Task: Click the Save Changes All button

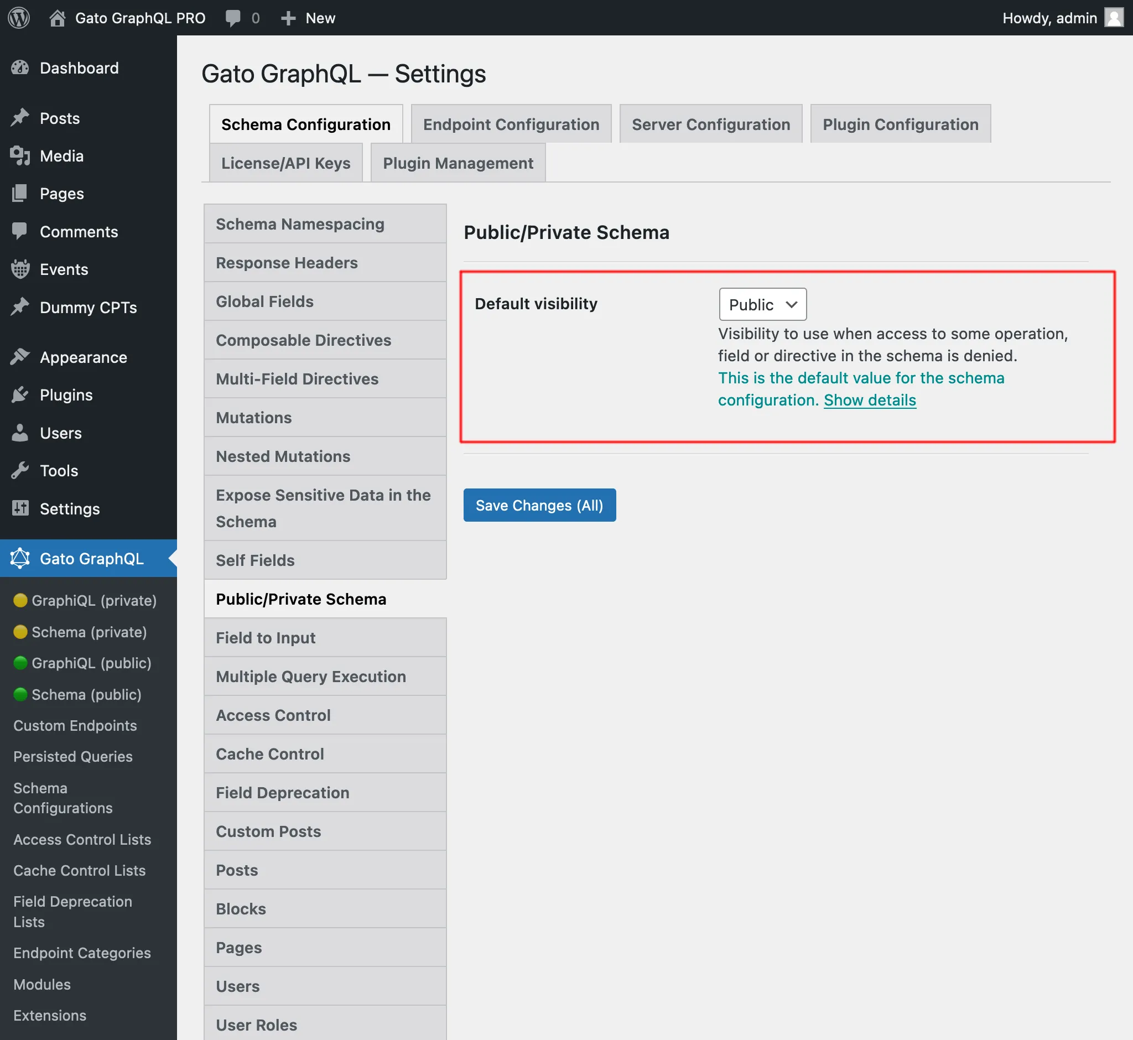Action: click(539, 504)
